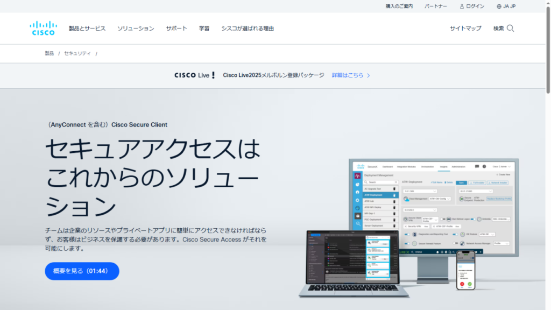The image size is (551, 310).
Task: Click 概要を見る (01:44) button
Action: [x=82, y=271]
